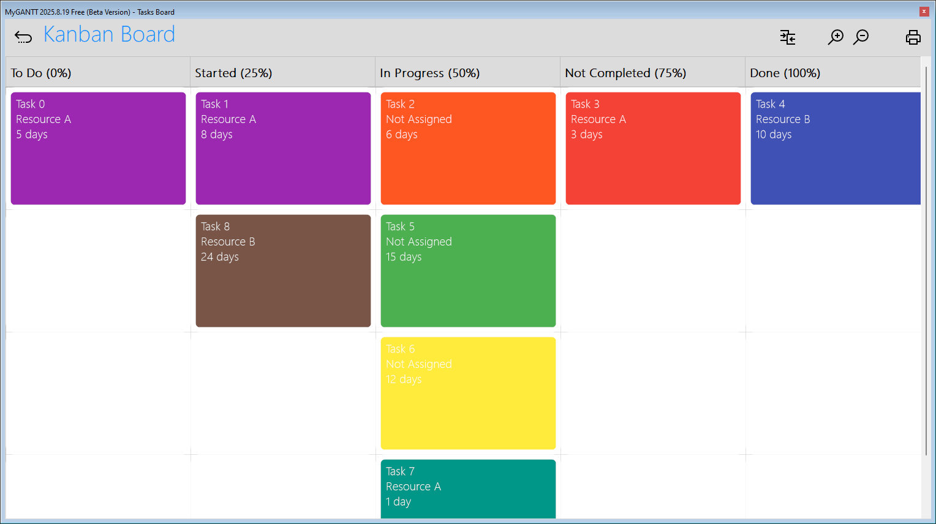Image resolution: width=936 pixels, height=524 pixels.
Task: Click '1 day' on the Task 7 card
Action: [399, 502]
